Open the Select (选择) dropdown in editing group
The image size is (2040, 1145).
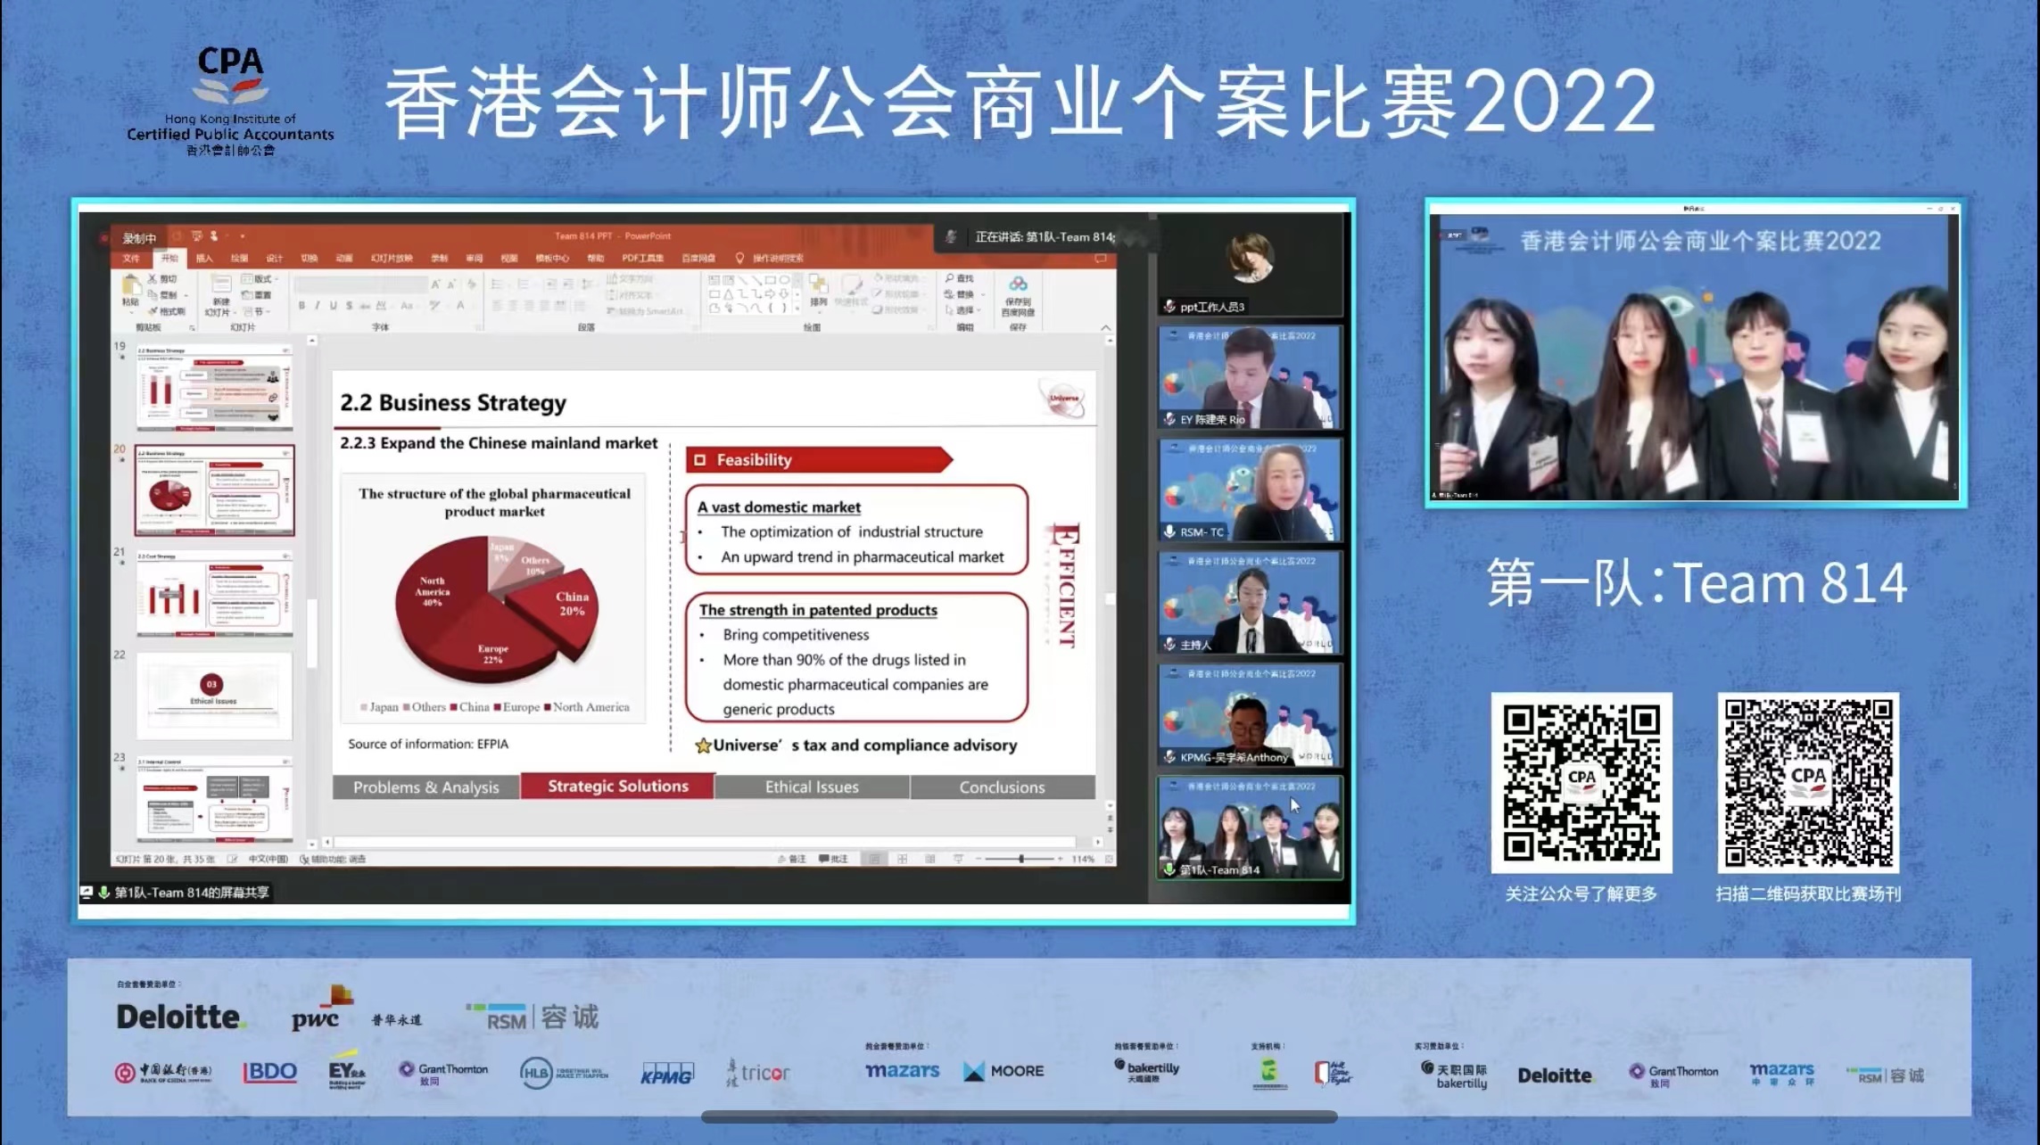tap(964, 310)
